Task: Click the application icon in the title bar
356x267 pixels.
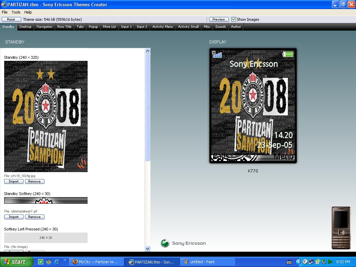Action: [x=3, y=4]
